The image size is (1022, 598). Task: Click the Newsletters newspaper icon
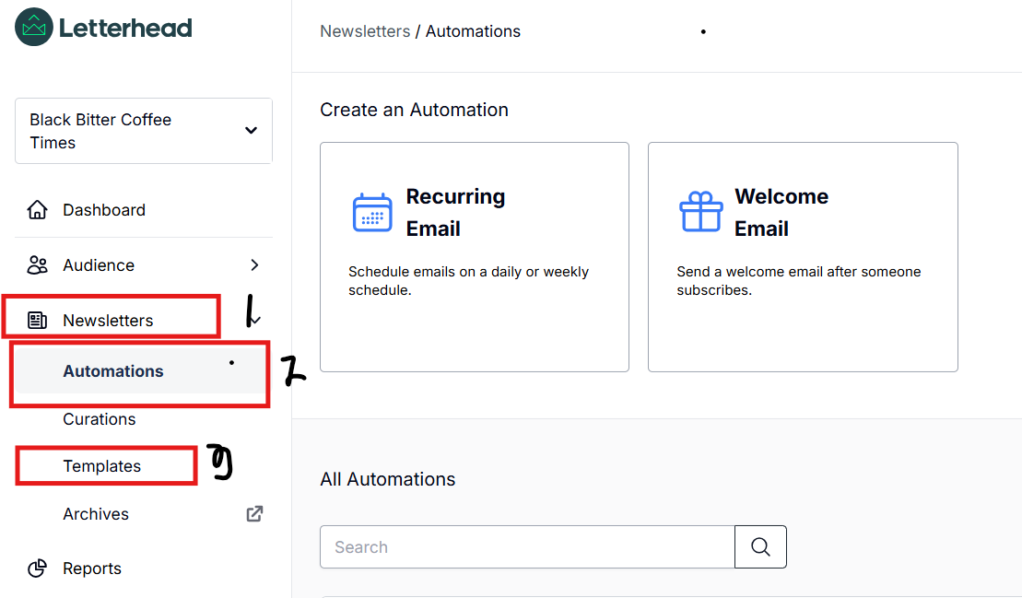pyautogui.click(x=37, y=321)
